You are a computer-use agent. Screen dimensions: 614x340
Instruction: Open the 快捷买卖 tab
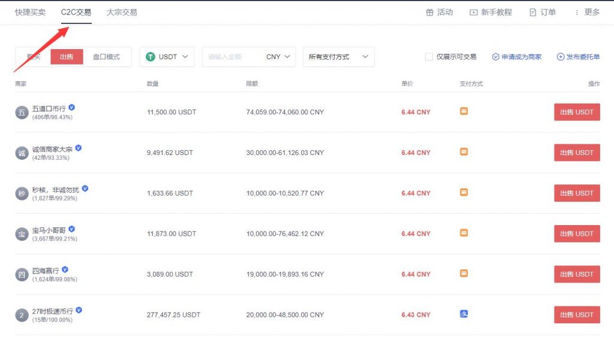(x=30, y=12)
